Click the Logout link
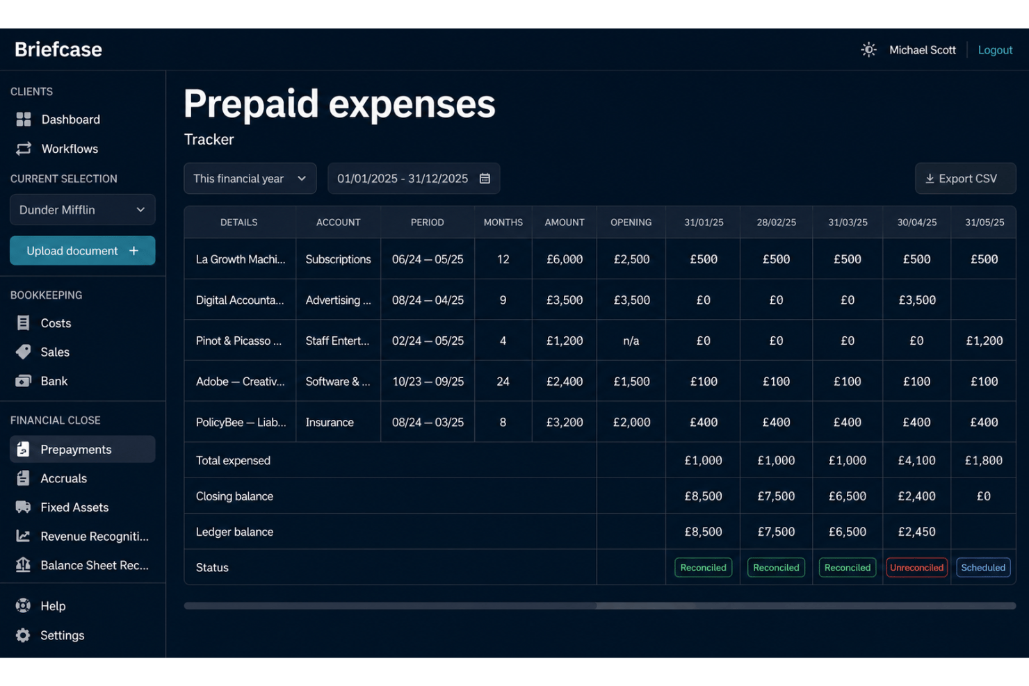This screenshot has width=1029, height=686. (995, 50)
